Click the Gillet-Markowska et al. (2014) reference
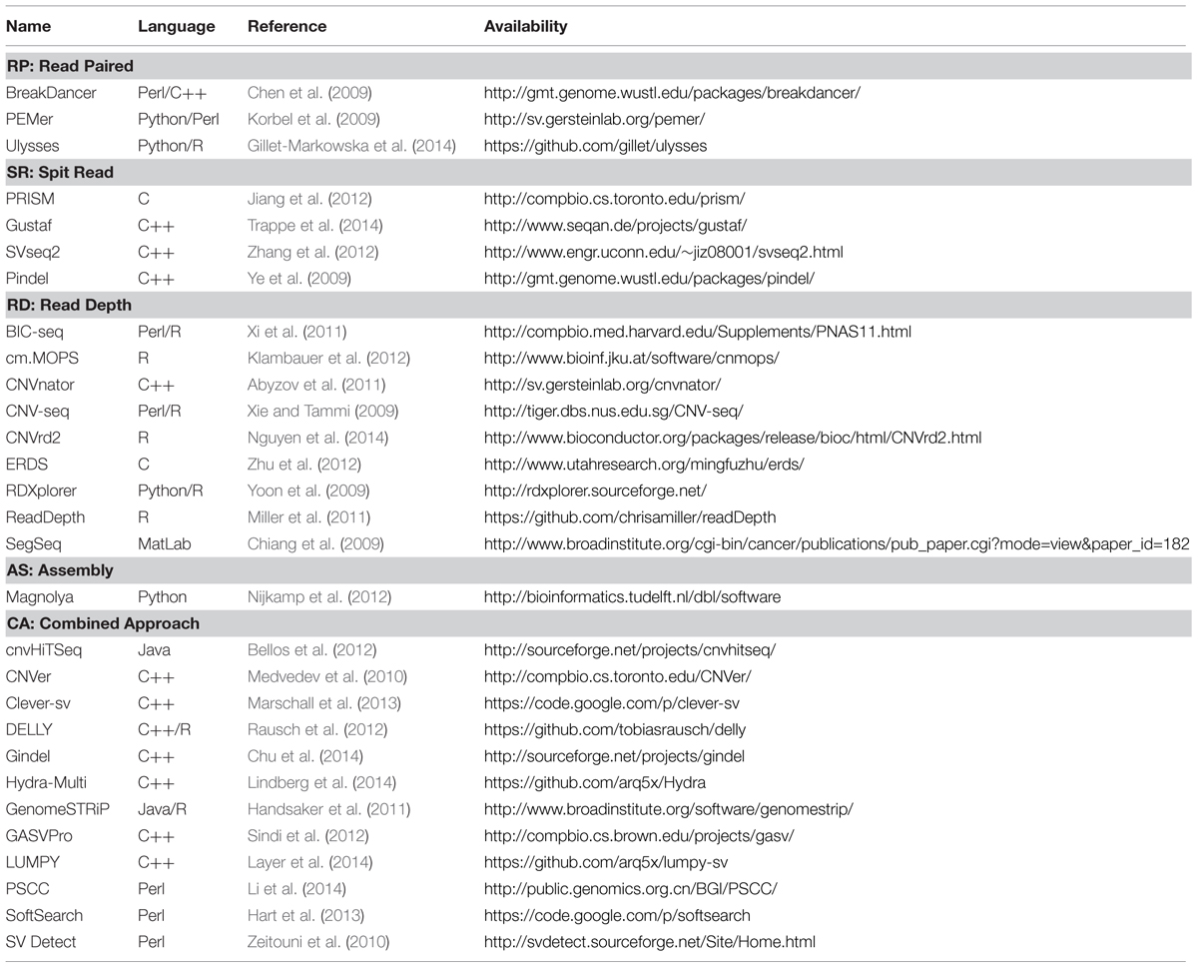1198x968 pixels. (351, 146)
